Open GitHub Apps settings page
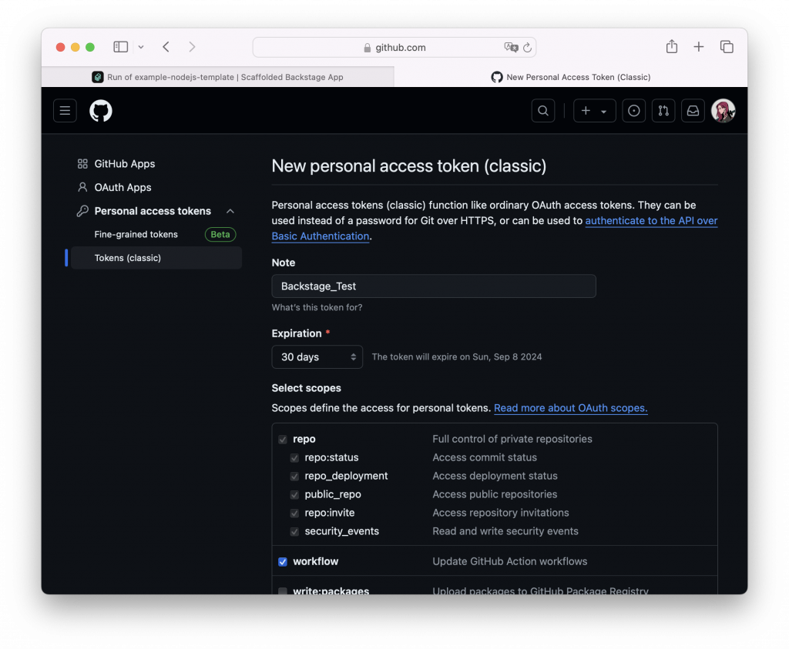The width and height of the screenshot is (789, 649). pyautogui.click(x=125, y=164)
